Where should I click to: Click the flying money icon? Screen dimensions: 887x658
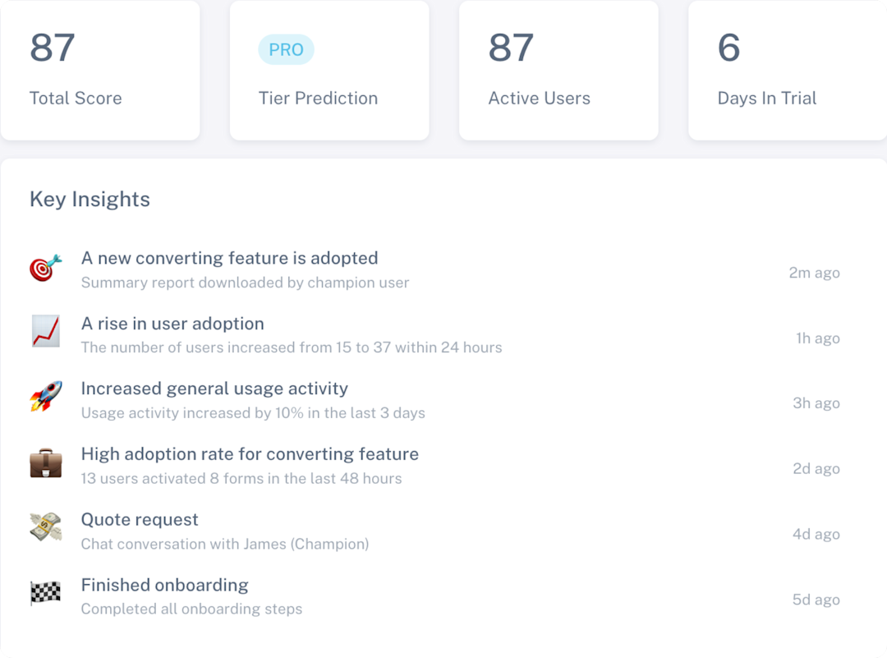46,527
